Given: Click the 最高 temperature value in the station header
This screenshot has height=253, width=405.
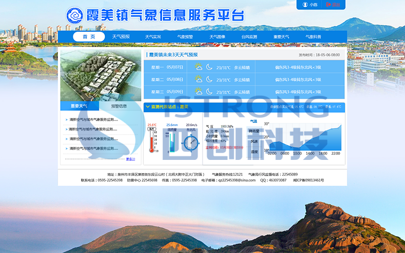Looking at the screenshot, I should point(314,107).
